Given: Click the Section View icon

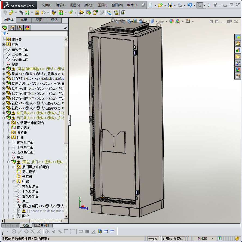Looking at the screenshot, I should [135, 21].
